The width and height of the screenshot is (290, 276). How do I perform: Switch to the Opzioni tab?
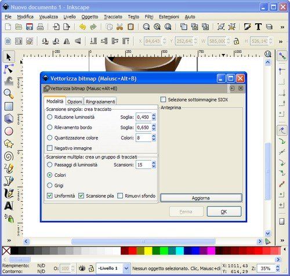coord(74,101)
